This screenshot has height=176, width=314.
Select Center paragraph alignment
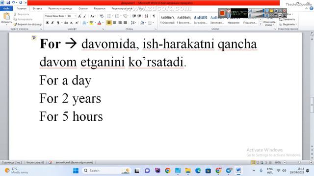tap(114, 23)
